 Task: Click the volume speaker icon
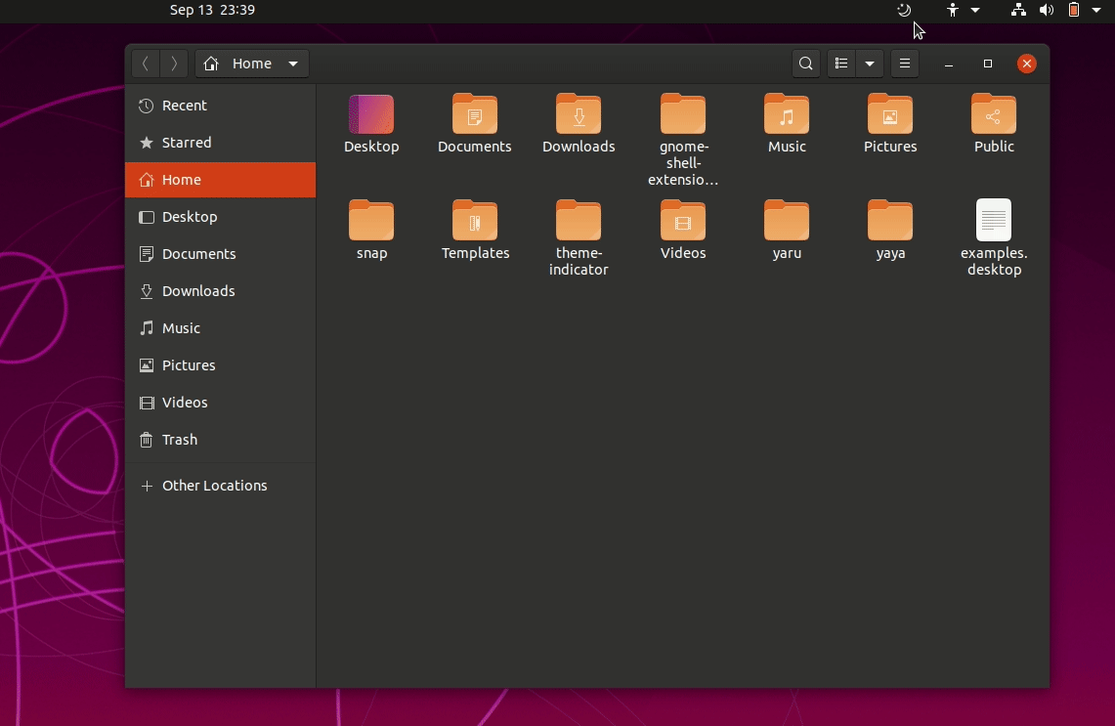pos(1047,10)
